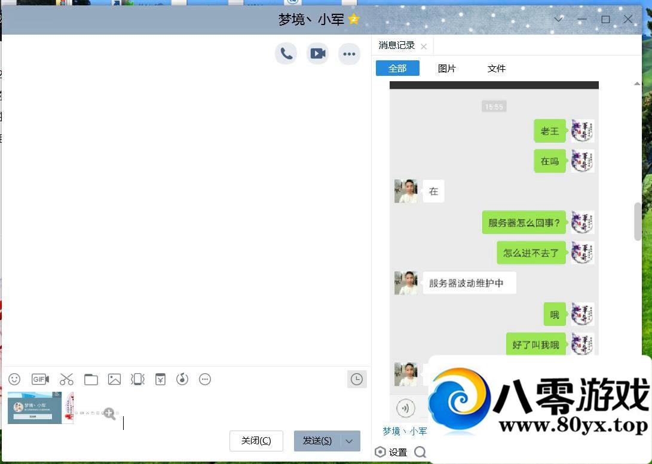Viewport: 652px width, 464px height.
Task: Send a window shake to the contact
Action: click(137, 379)
